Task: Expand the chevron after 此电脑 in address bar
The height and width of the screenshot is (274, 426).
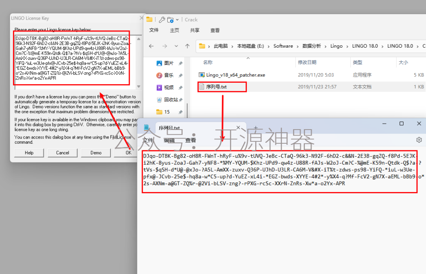Action: pos(232,46)
